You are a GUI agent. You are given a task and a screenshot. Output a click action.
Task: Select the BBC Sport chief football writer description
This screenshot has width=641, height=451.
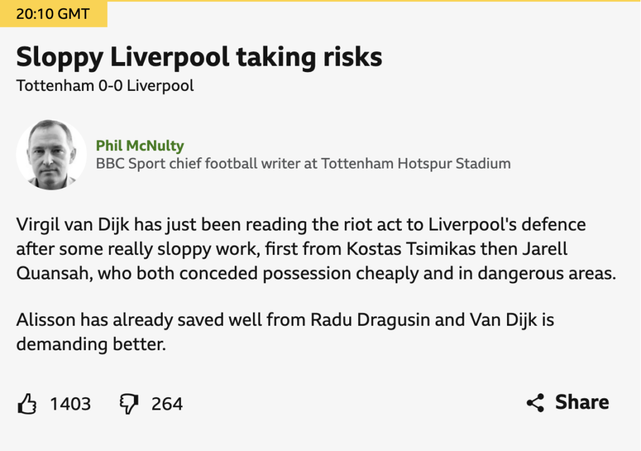point(304,163)
